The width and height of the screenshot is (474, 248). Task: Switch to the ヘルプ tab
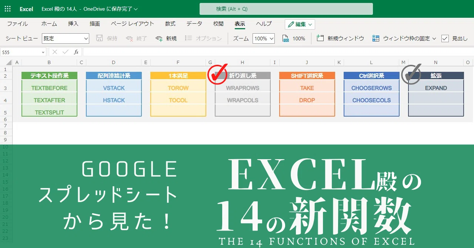point(264,24)
